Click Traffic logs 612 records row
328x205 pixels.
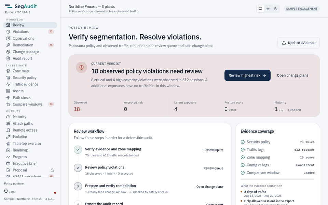point(277,150)
